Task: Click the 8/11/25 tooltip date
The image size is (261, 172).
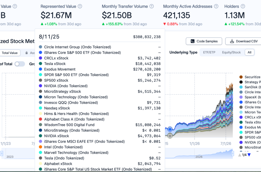Action: click(49, 37)
